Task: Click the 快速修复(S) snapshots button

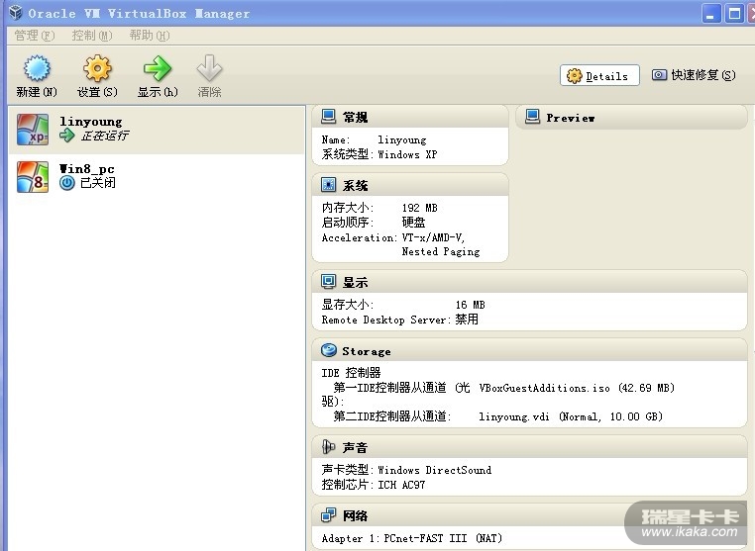Action: coord(694,75)
